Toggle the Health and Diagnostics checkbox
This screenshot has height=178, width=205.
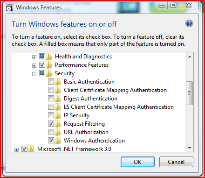tap(42, 57)
